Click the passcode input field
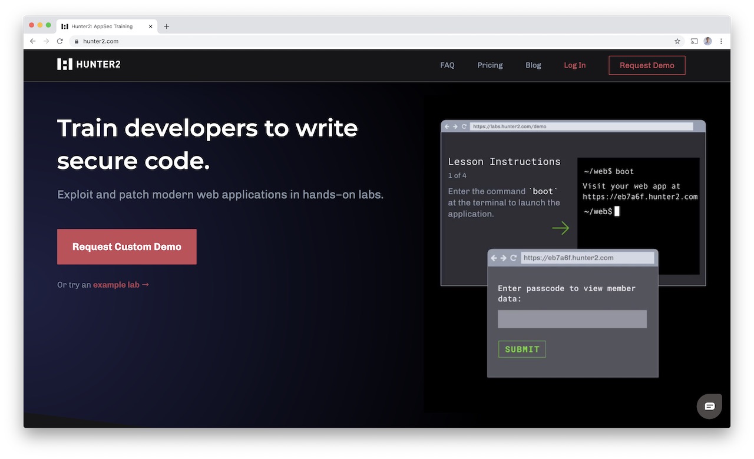This screenshot has width=754, height=459. coord(572,319)
